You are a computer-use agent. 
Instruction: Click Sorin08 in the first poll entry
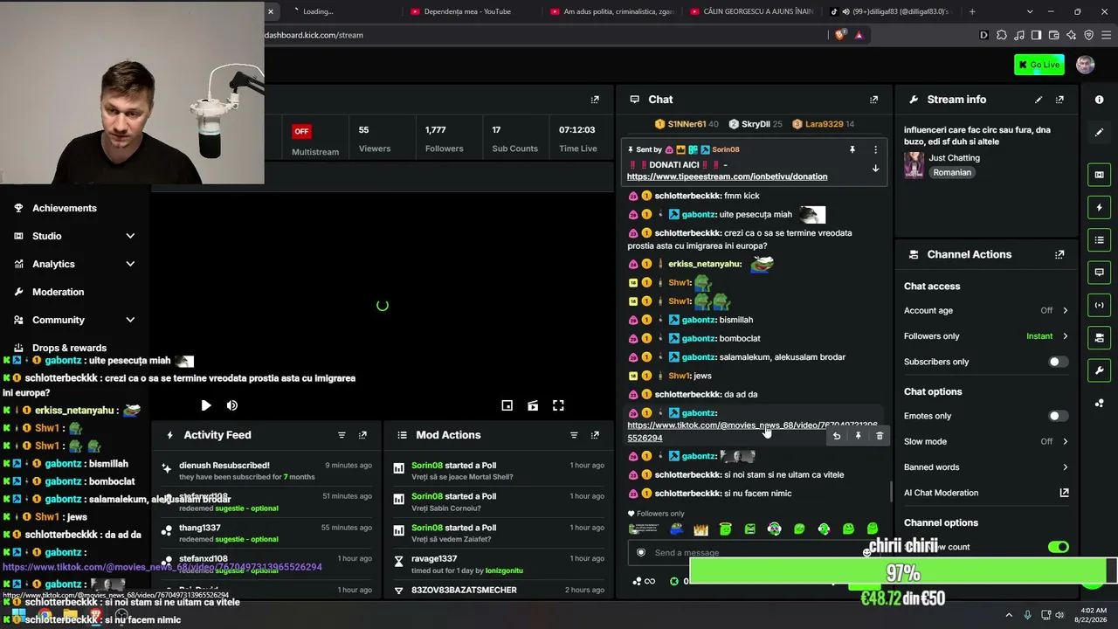[427, 465]
